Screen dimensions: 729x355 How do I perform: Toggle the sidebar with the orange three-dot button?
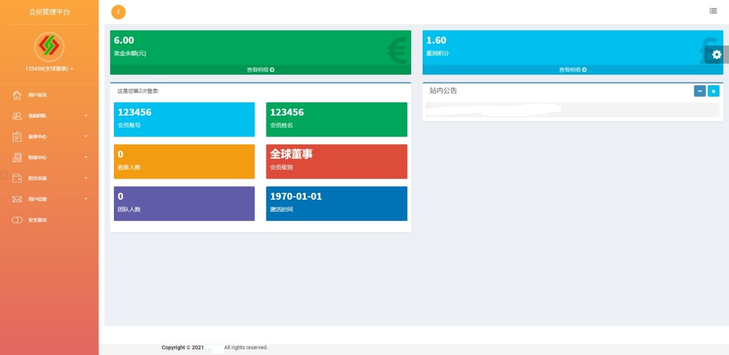118,12
